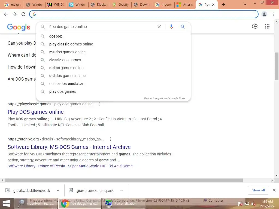
Task: Select 'play classic games online' suggestion
Action: click(113, 44)
